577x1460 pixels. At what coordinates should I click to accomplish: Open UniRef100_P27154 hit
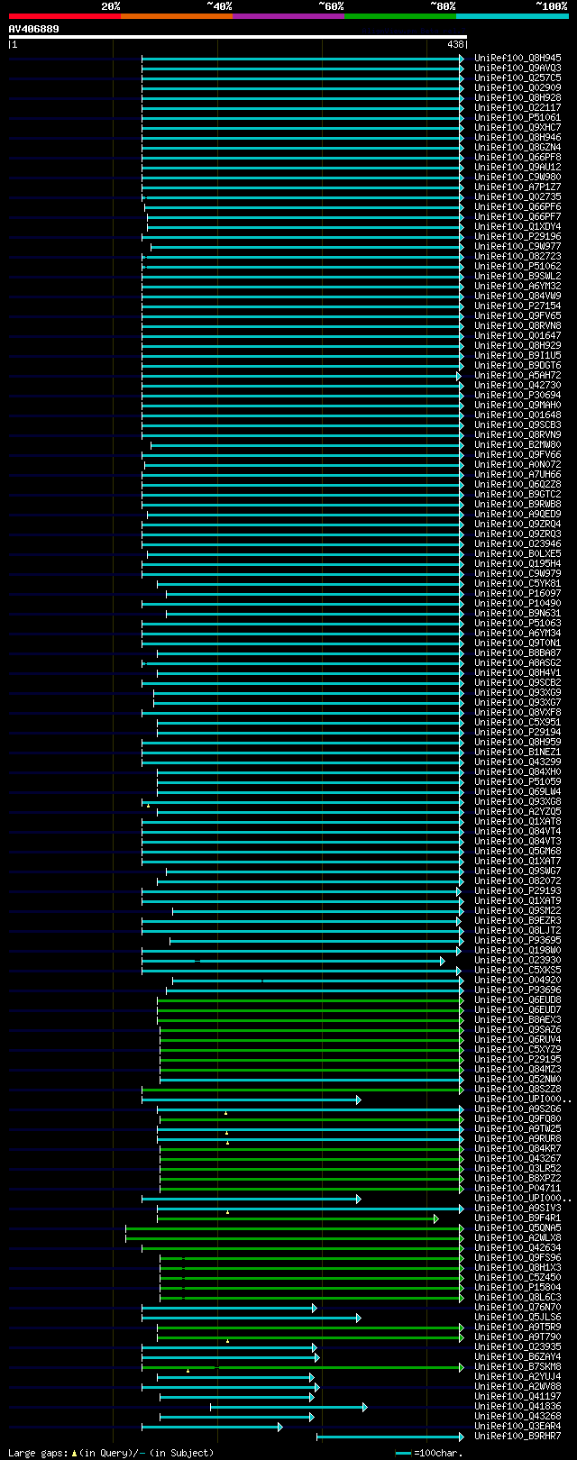[517, 306]
